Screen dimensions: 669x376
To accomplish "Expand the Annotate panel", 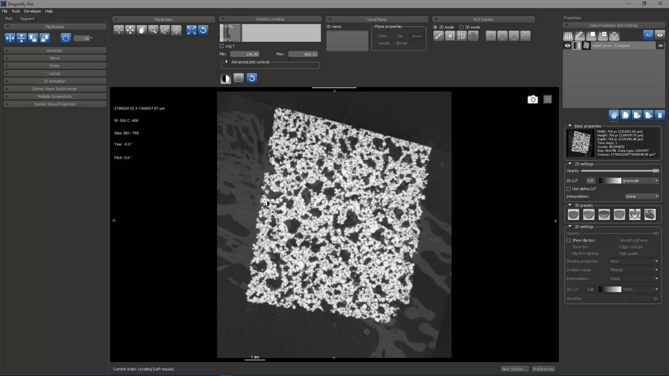I will 55,50.
